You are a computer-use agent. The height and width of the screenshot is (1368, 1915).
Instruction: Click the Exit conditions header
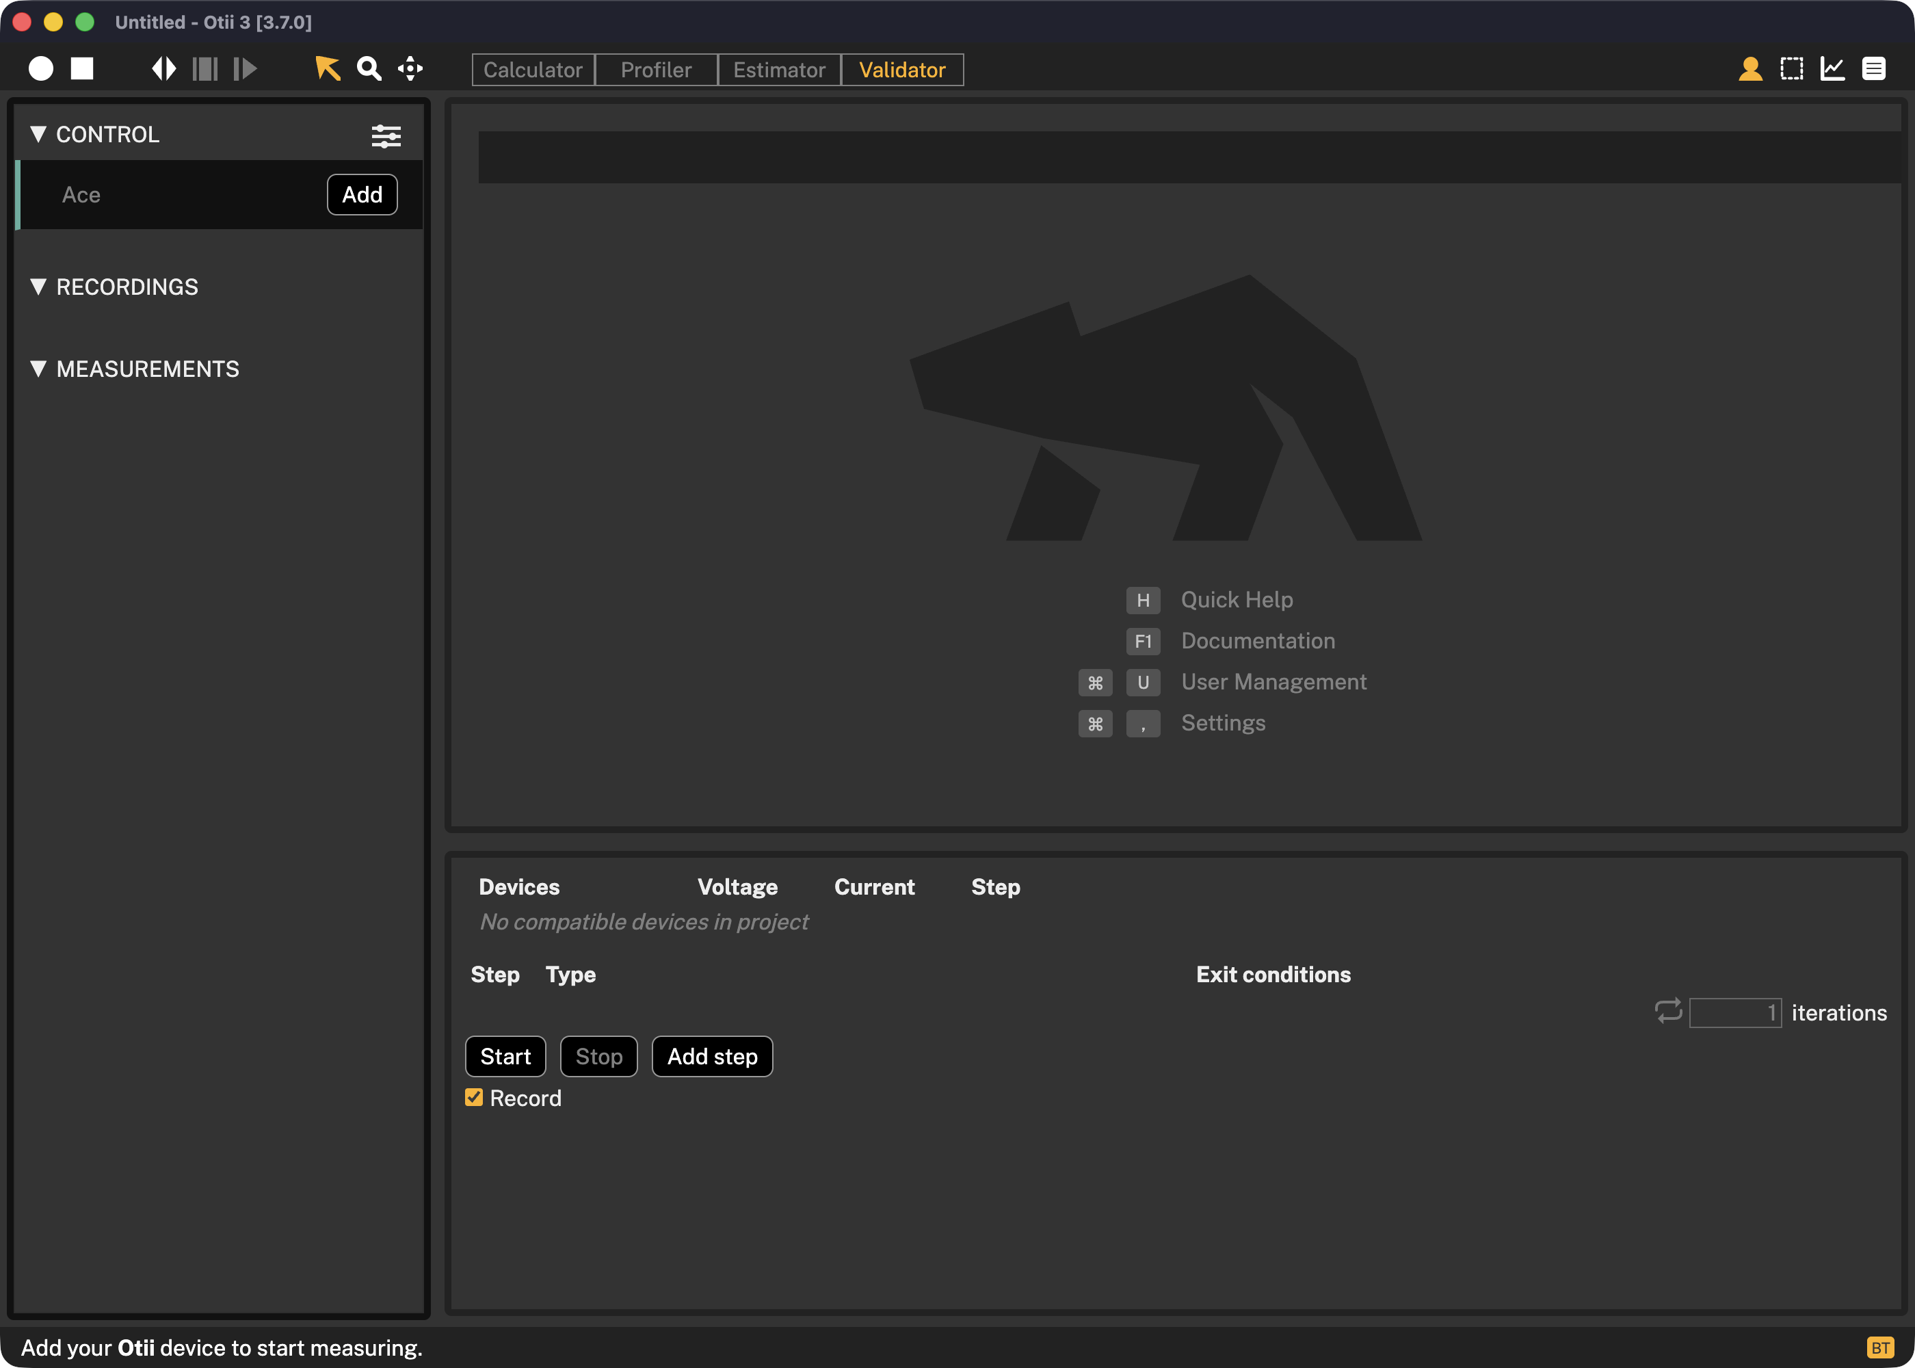[x=1273, y=975]
